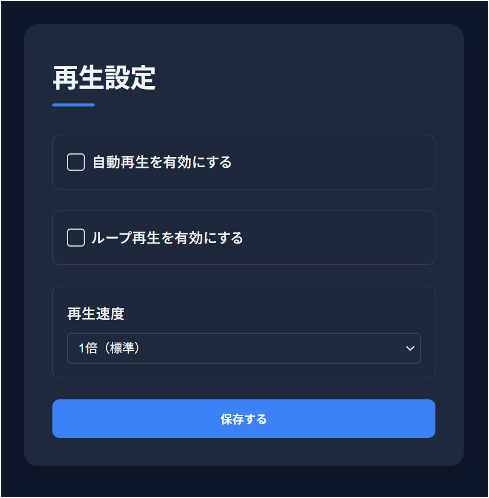Viewport: 489px width, 498px height.
Task: Select the combo box showing 1倍（標準）
Action: click(x=243, y=348)
